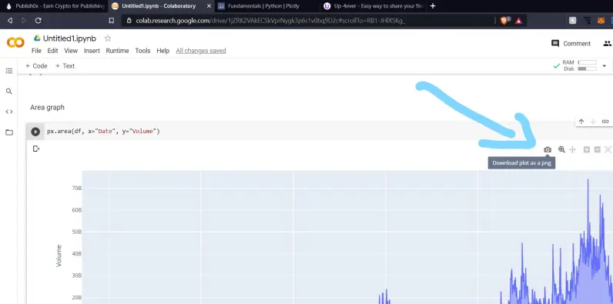Screen dimensions: 613x304
Task: Click the Comment button
Action: tap(571, 43)
